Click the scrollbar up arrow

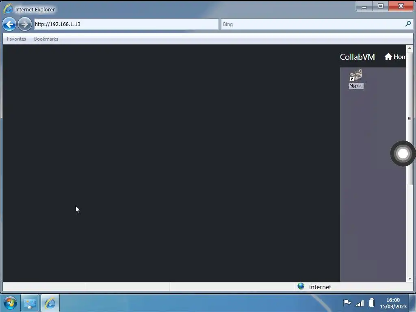[409, 48]
